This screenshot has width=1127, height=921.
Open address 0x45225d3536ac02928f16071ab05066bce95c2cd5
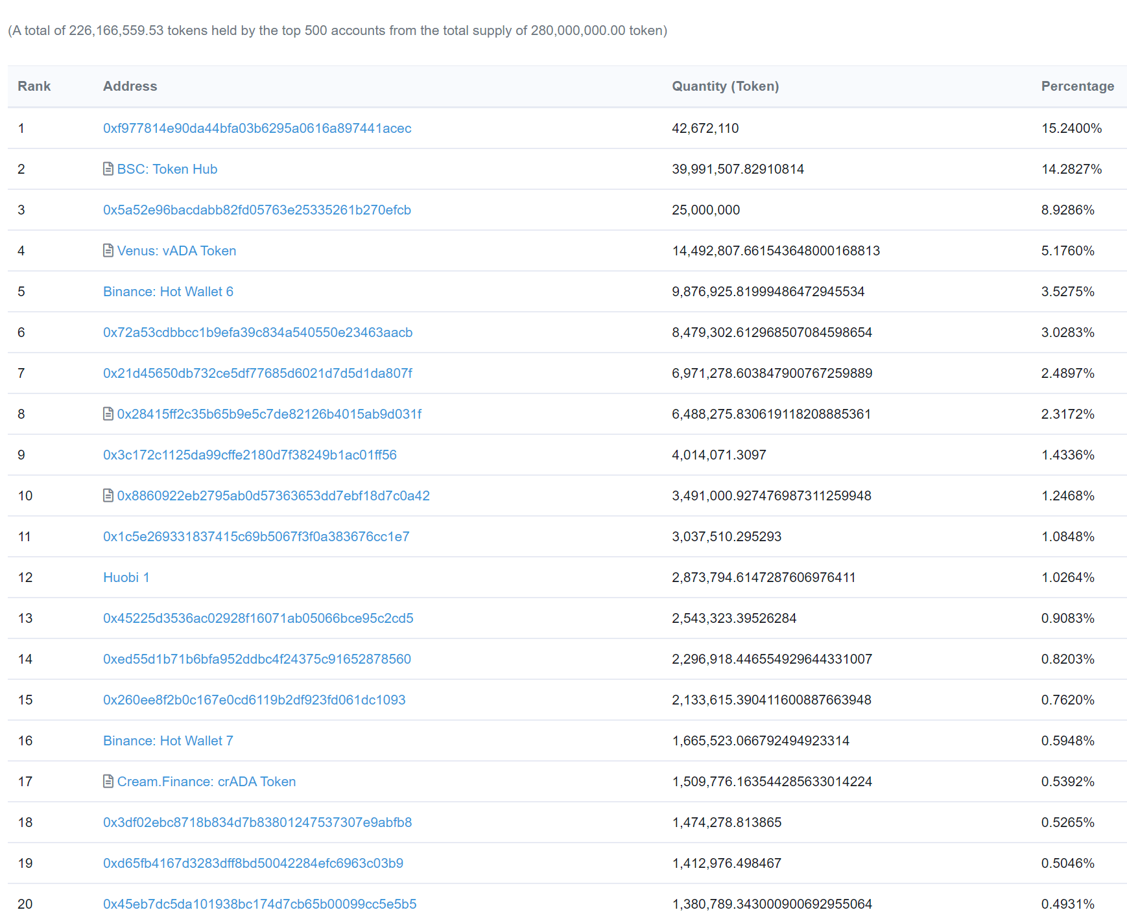click(x=258, y=618)
